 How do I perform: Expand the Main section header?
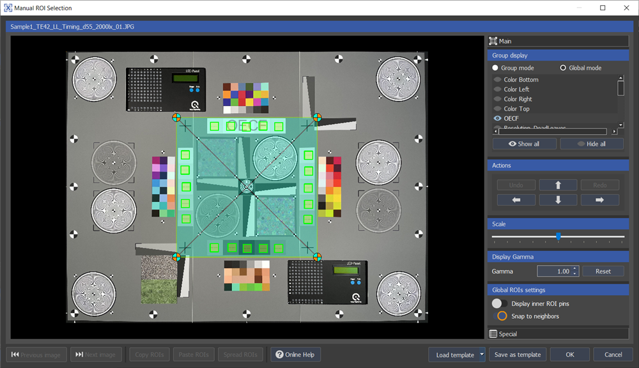coord(558,41)
